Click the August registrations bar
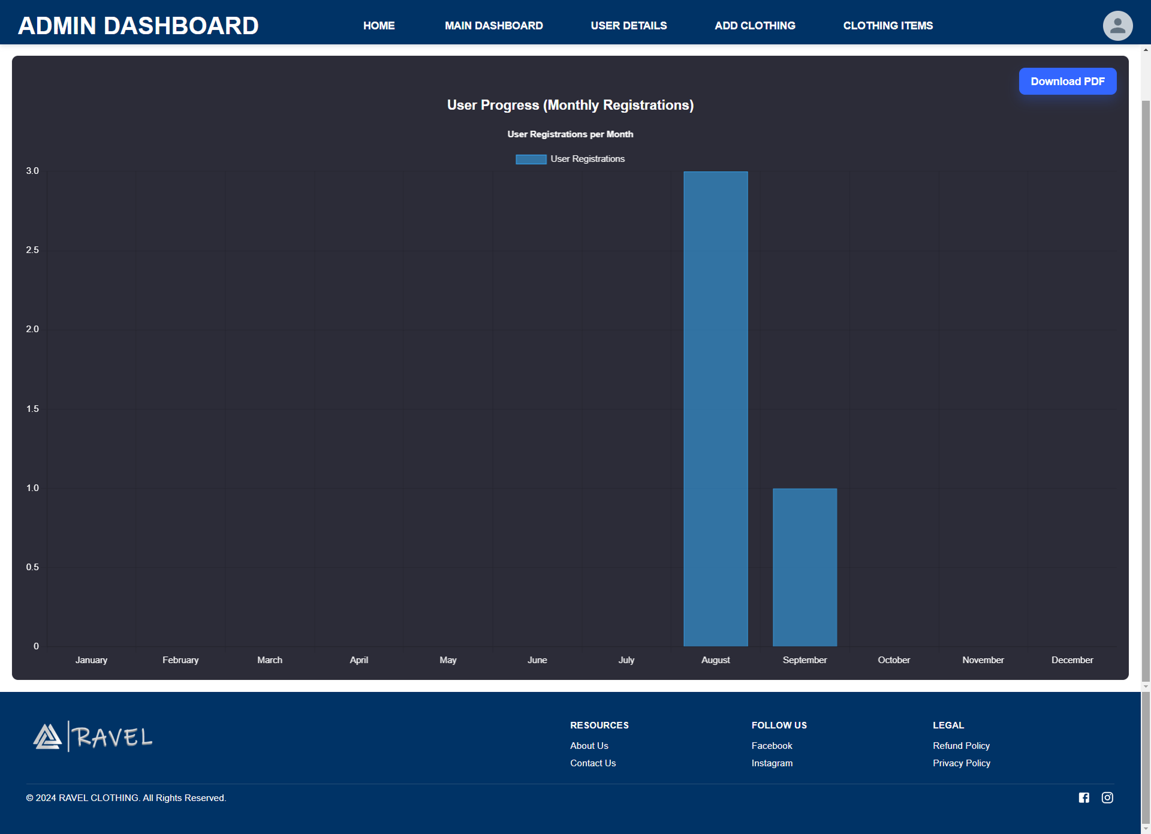 pyautogui.click(x=715, y=408)
